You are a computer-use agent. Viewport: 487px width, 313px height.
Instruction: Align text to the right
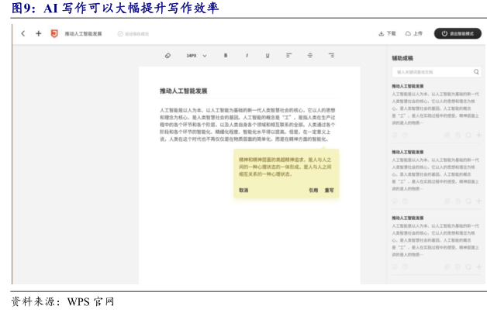click(x=331, y=56)
